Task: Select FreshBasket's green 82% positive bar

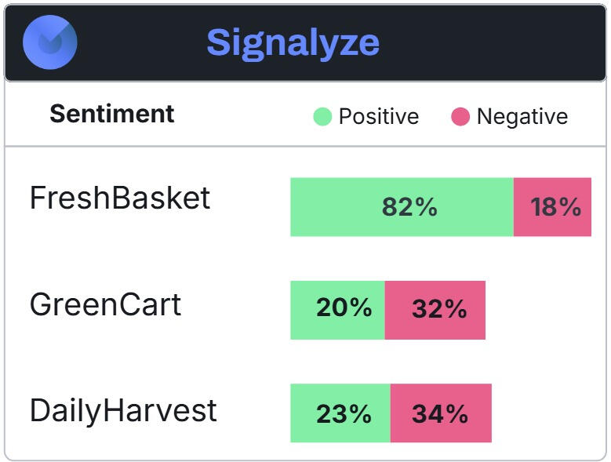Action: pos(402,207)
